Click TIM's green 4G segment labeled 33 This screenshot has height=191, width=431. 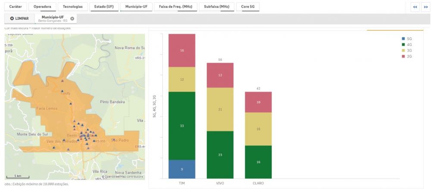(x=182, y=126)
